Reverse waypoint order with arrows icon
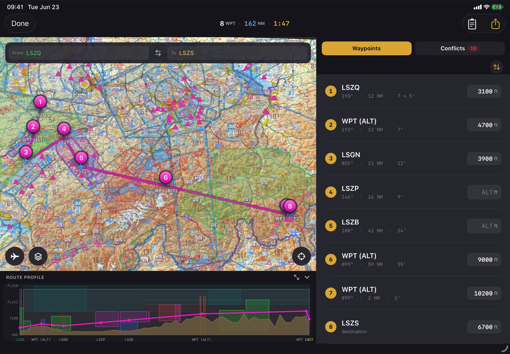The width and height of the screenshot is (510, 354). (x=497, y=67)
